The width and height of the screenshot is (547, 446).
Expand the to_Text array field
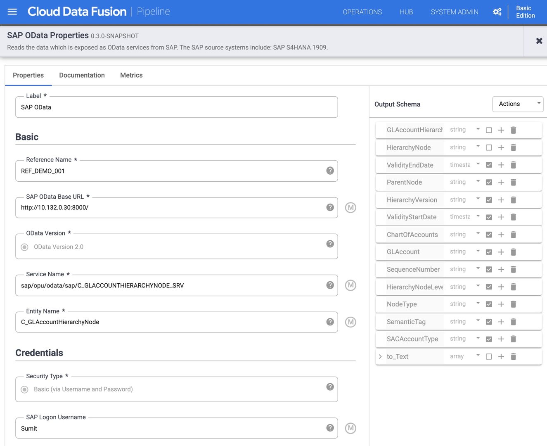(380, 356)
